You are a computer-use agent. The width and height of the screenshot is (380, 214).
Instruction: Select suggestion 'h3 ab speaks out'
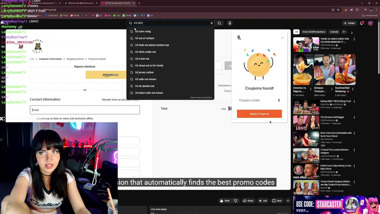[x=170, y=86]
